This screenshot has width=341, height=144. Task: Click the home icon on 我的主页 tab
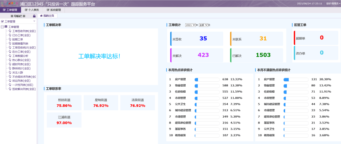(41, 16)
